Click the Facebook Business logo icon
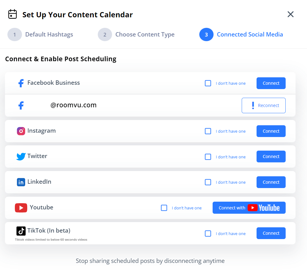Image resolution: width=307 pixels, height=270 pixels. tap(21, 83)
